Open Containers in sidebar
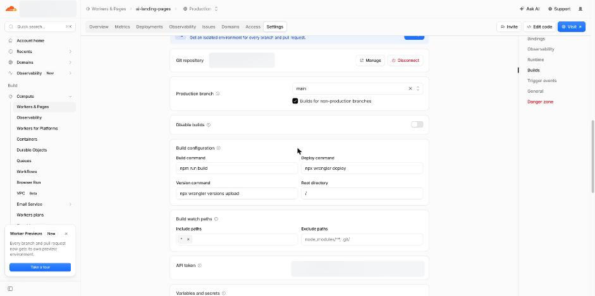 coord(27,139)
